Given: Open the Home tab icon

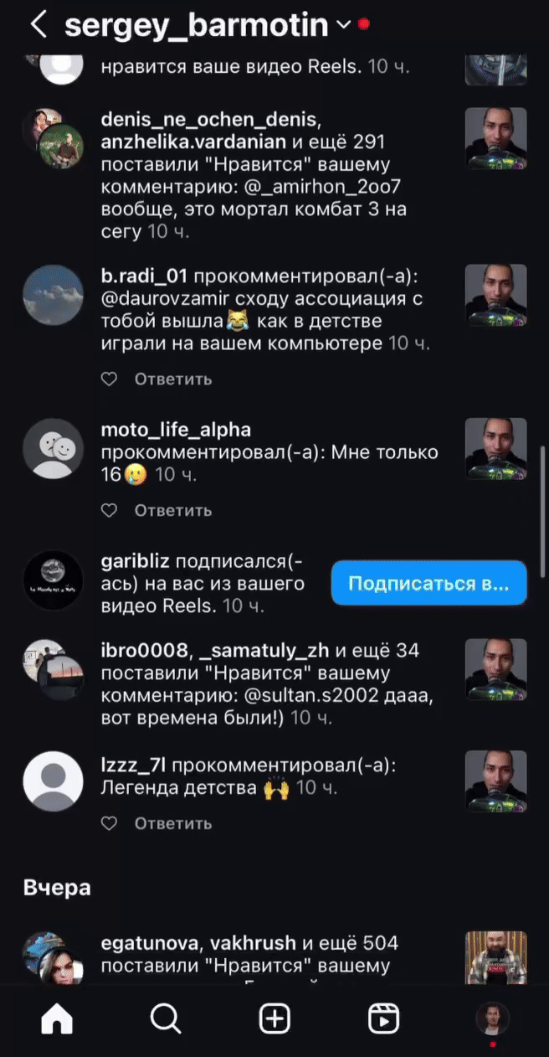Looking at the screenshot, I should (57, 1018).
